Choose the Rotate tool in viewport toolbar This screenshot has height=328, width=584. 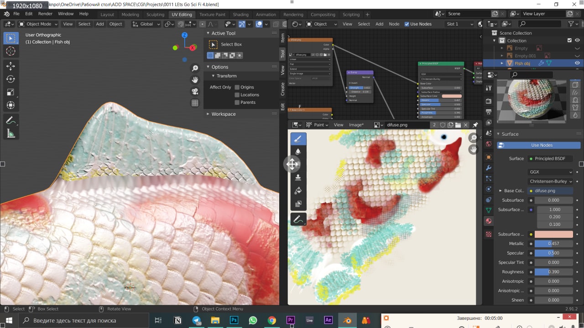tap(11, 79)
